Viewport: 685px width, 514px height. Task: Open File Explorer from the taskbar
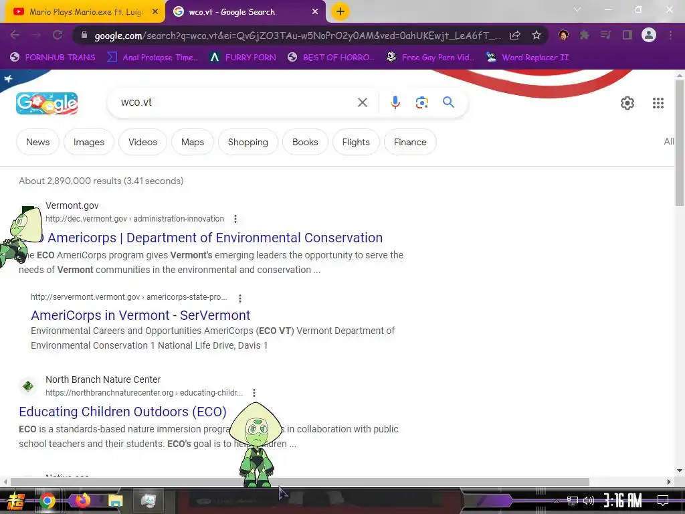(115, 501)
